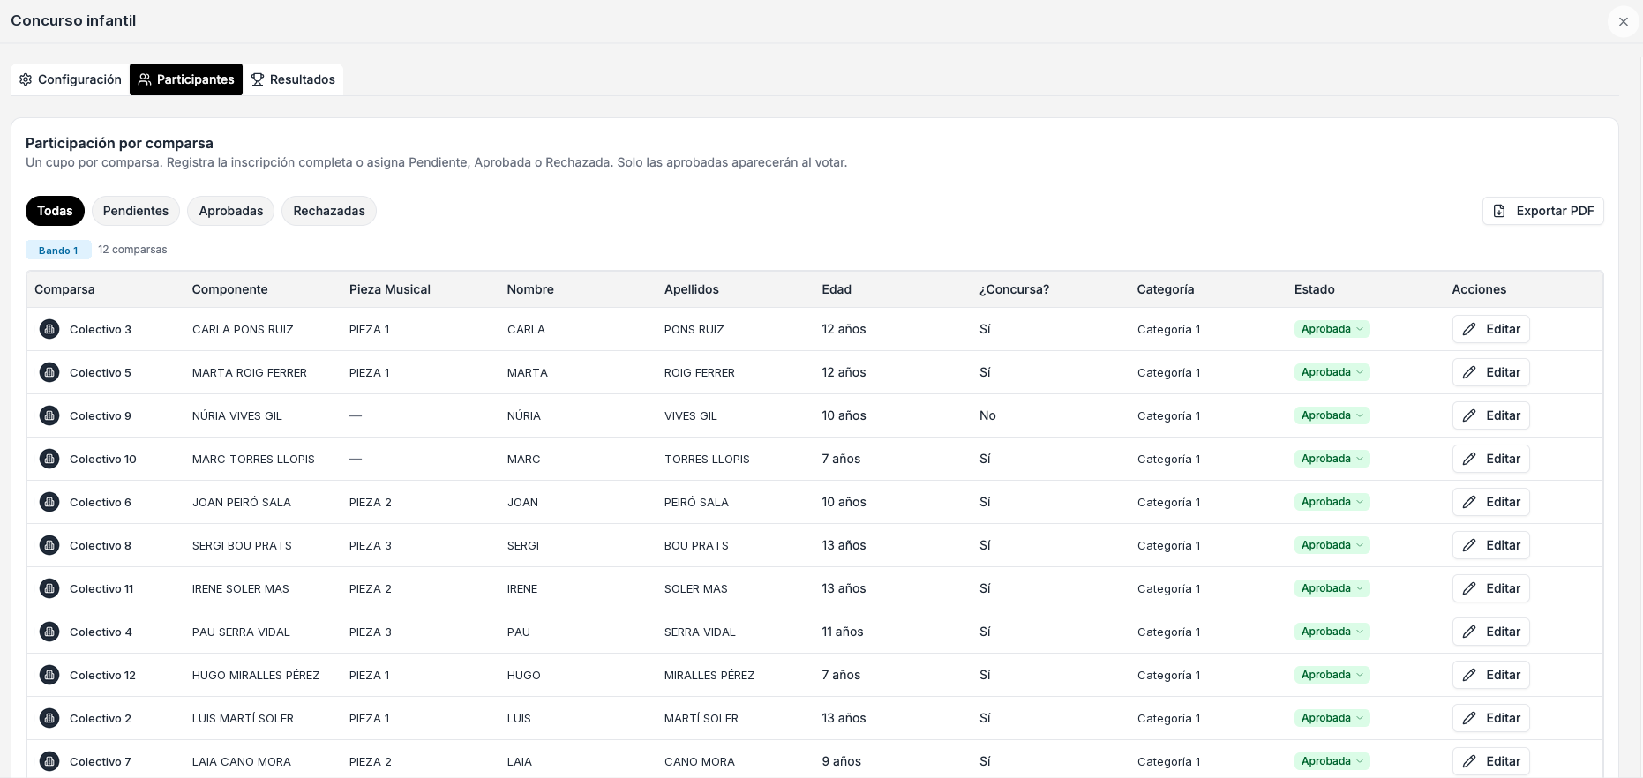Click the No value in ¿Concursa? column
The image size is (1643, 778).
[987, 415]
